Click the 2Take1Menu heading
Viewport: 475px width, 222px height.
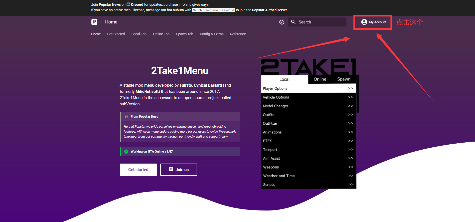[x=180, y=71]
